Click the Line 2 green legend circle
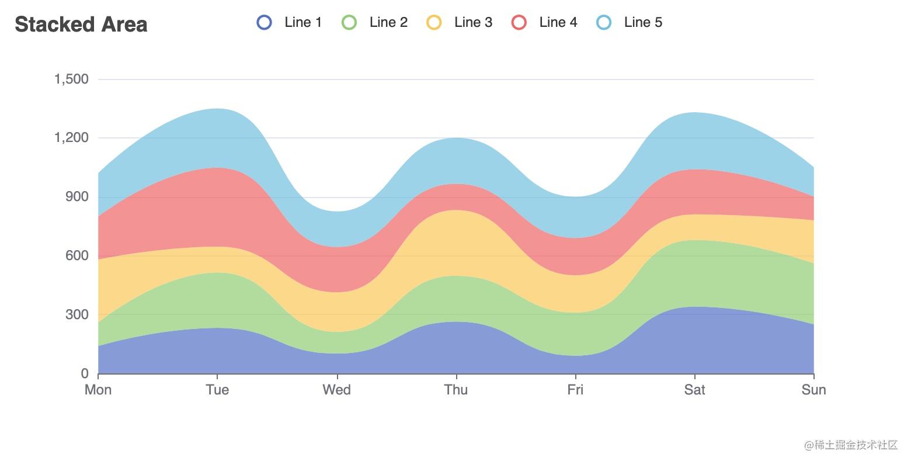911x464 pixels. click(x=349, y=22)
